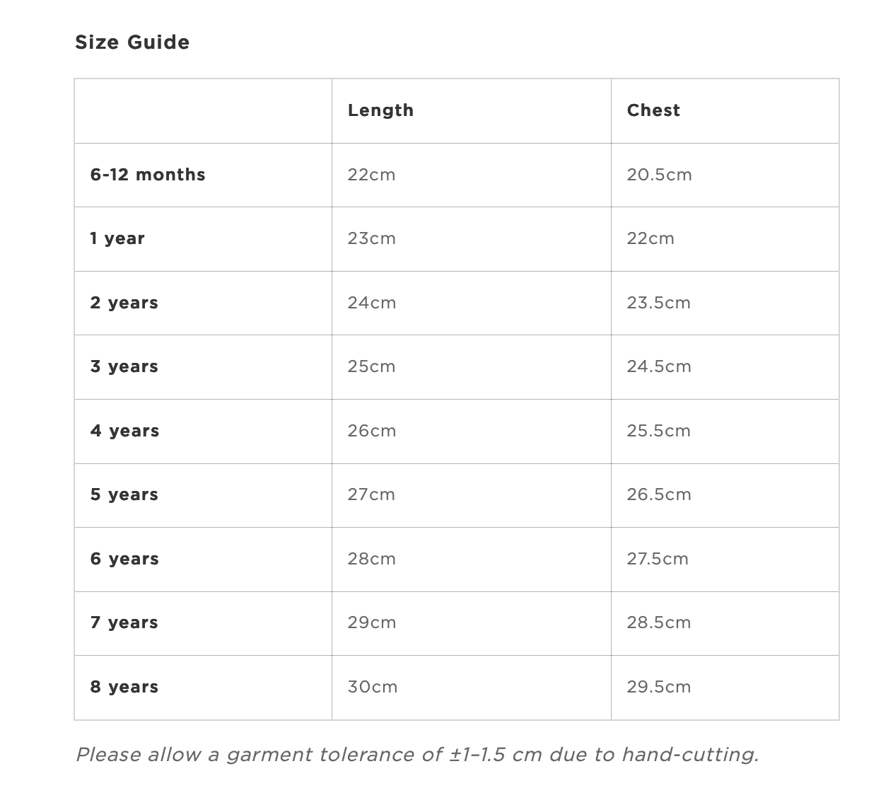Click the 20.5cm chest measurement
This screenshot has height=788, width=881.
click(x=659, y=175)
